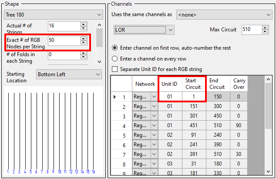Edit Start Circuit cell in row 1
The image size is (276, 179).
pyautogui.click(x=193, y=97)
